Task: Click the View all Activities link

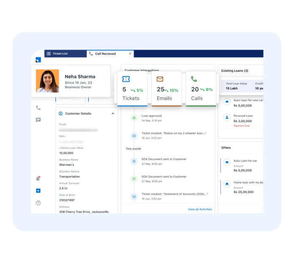Action: (200, 209)
